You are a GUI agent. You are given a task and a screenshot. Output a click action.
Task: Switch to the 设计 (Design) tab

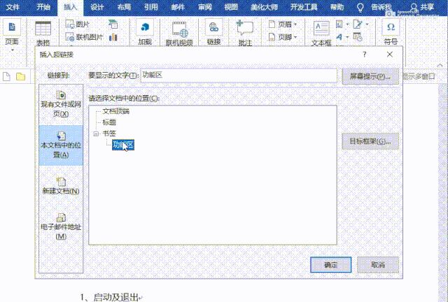click(x=97, y=7)
